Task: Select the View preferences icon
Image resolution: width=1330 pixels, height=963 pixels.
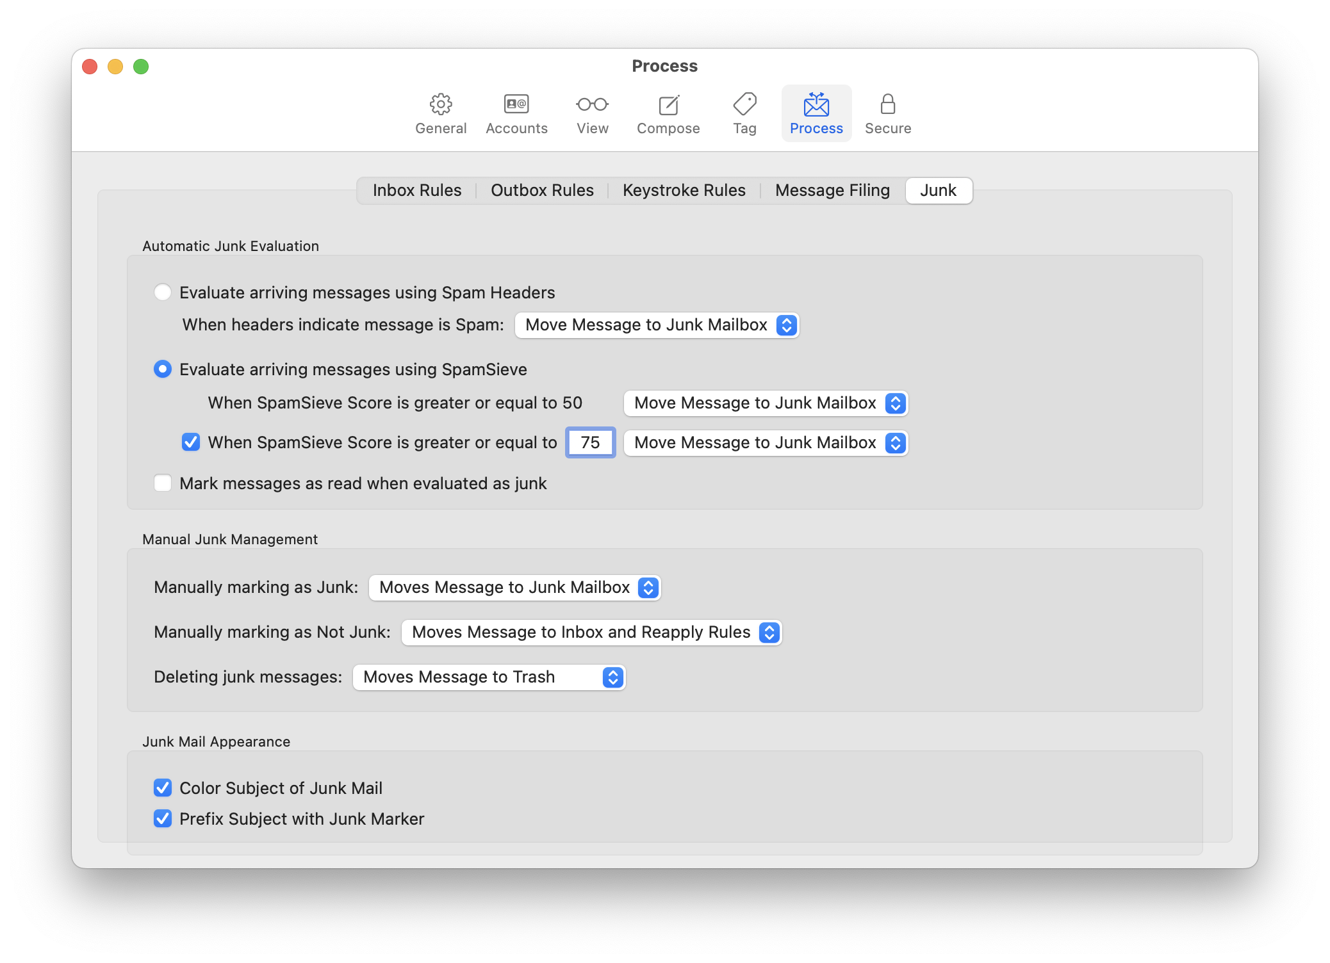Action: [x=591, y=113]
